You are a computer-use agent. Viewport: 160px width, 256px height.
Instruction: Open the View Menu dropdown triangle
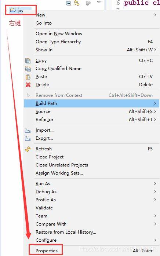click(99, 2)
